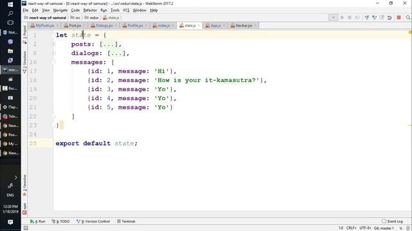Open the Help menu
Image resolution: width=412 pixels, height=231 pixels.
154,10
